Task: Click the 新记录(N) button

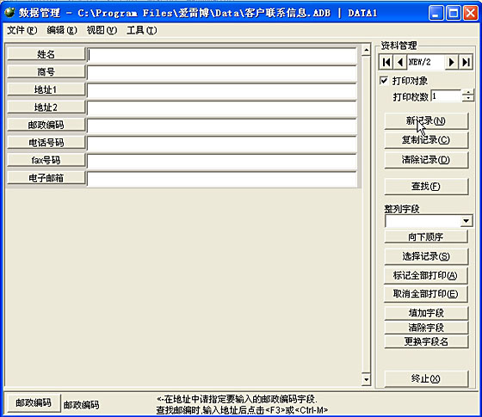Action: (426, 120)
